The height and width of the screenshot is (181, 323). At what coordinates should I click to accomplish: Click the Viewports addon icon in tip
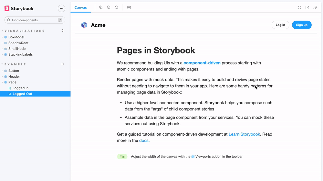tap(193, 156)
